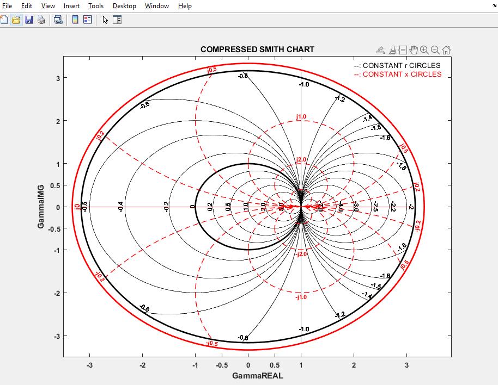Click the axes export/save icon
498x385 pixels.
(x=380, y=50)
